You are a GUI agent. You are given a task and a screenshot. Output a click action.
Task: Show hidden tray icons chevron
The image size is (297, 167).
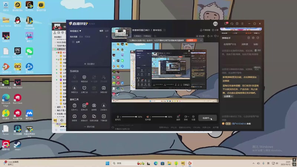click(x=254, y=163)
